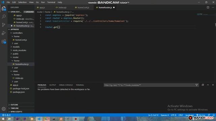Viewport: 216px width, 121px height.
Task: Collapse all in the Problems panel
Action: [202, 85]
